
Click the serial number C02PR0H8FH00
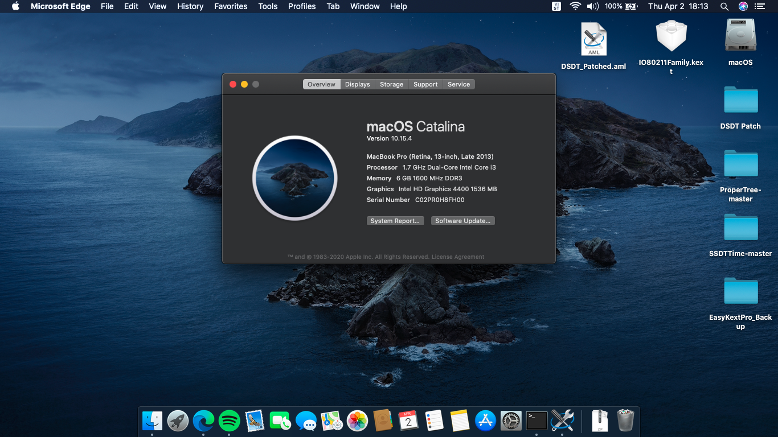(440, 200)
